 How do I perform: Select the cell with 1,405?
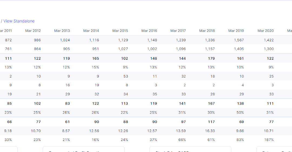pos(239,49)
